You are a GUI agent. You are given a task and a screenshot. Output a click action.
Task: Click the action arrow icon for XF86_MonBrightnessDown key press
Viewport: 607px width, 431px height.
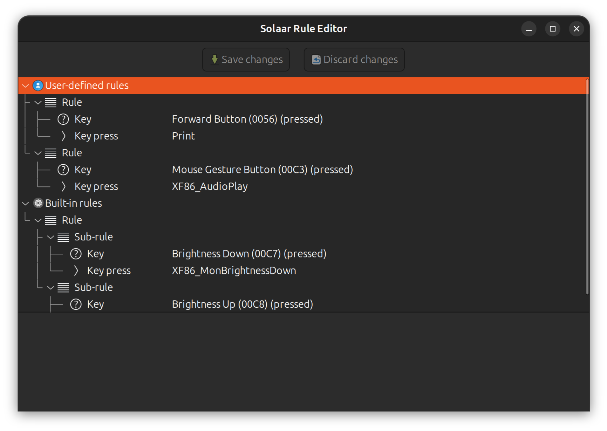(76, 271)
